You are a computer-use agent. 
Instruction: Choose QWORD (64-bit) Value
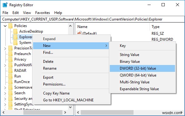coord(142,75)
